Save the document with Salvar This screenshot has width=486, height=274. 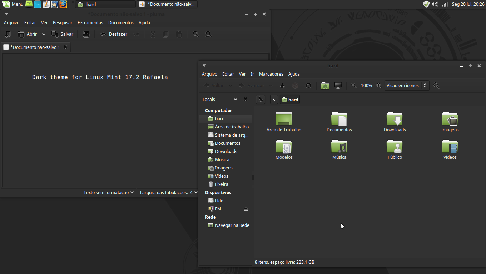tap(63, 34)
